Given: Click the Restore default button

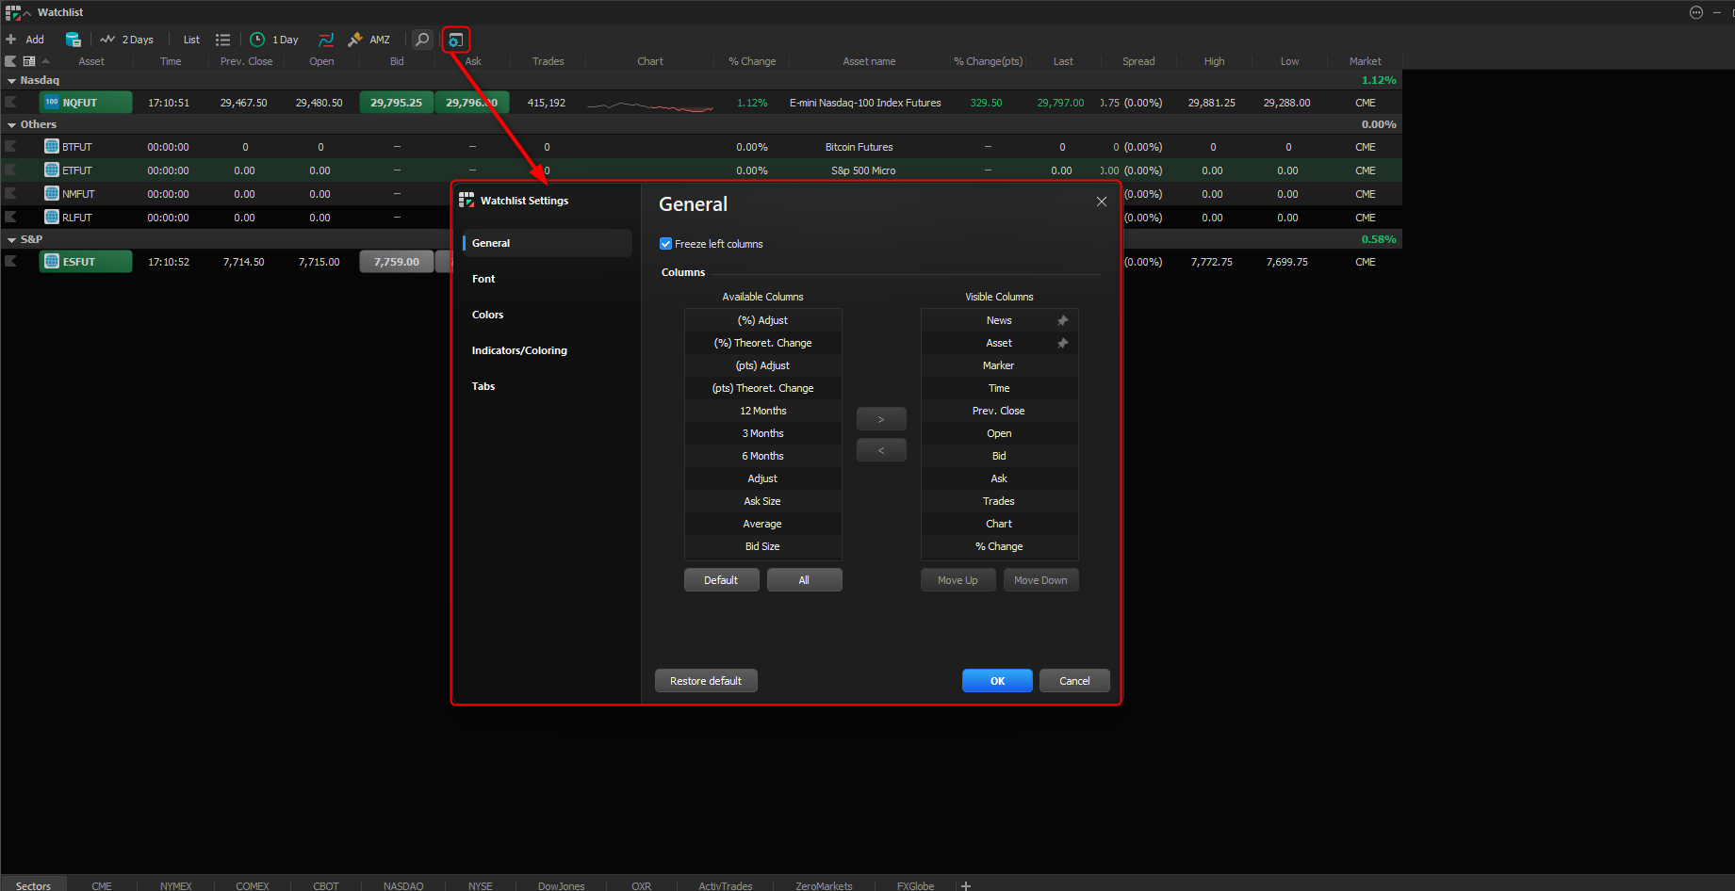Looking at the screenshot, I should pyautogui.click(x=706, y=681).
